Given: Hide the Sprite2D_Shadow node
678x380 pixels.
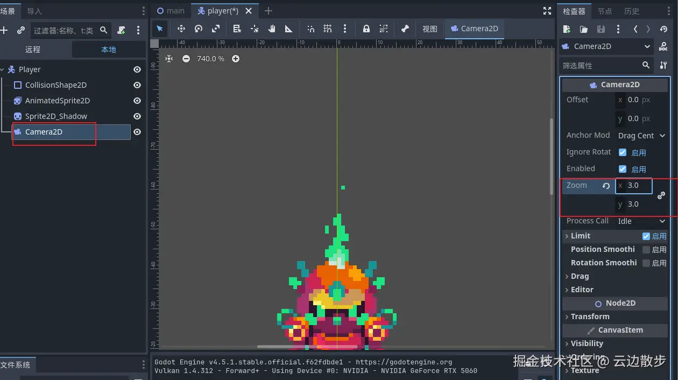Looking at the screenshot, I should click(137, 116).
